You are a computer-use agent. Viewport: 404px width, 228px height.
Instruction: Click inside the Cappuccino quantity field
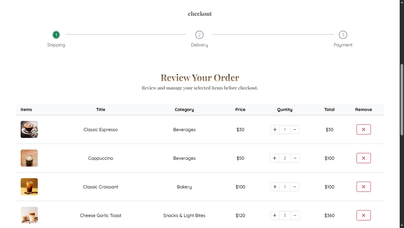(x=284, y=158)
